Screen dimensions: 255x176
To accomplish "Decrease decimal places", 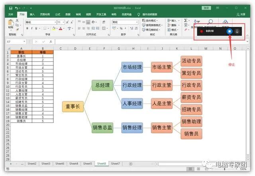I will click(x=136, y=29).
